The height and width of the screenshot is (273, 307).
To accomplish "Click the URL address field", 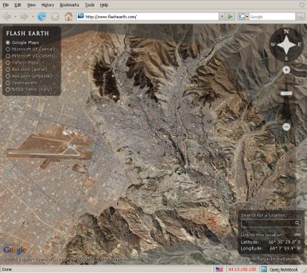I will click(151, 17).
